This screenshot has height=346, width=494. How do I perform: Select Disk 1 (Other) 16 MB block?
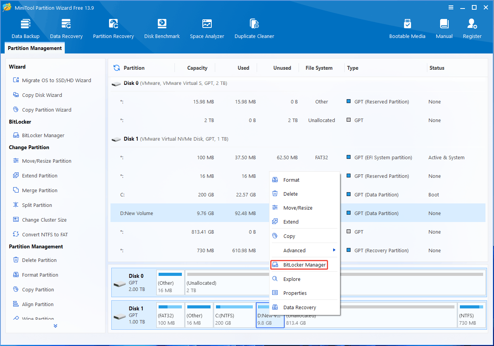pos(199,315)
